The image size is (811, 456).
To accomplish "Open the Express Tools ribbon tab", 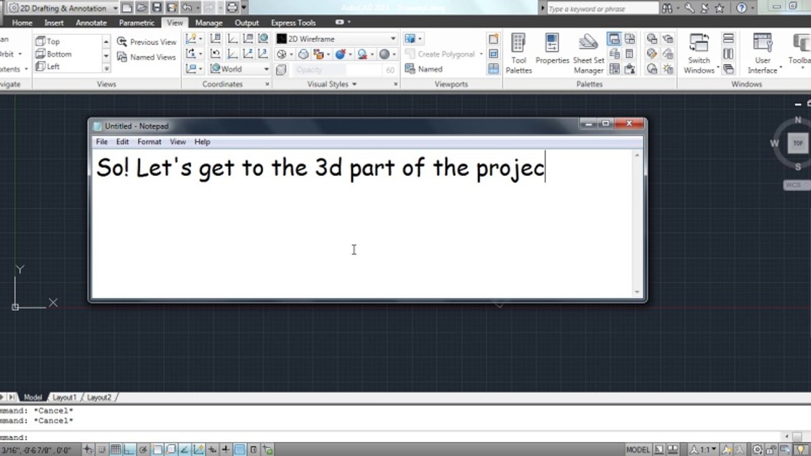I will tap(293, 23).
